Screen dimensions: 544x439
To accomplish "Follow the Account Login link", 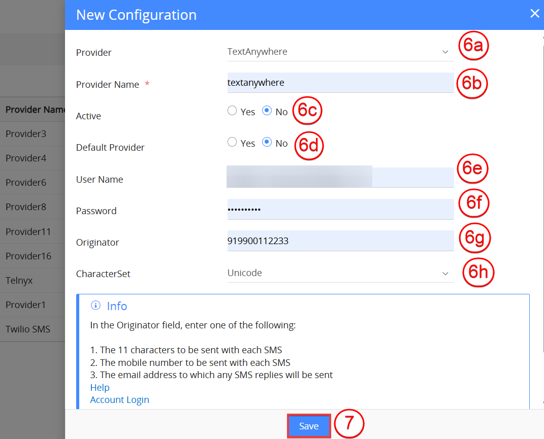I will (x=119, y=399).
